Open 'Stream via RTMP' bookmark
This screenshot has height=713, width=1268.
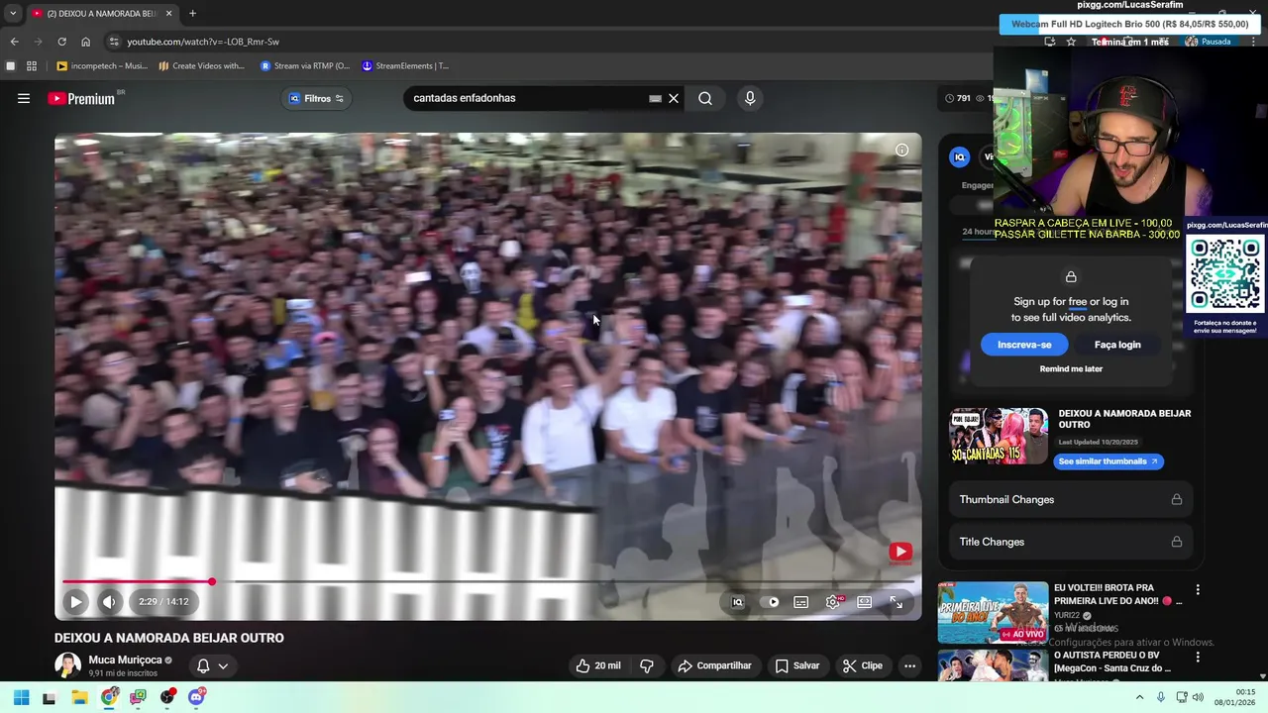pyautogui.click(x=305, y=66)
